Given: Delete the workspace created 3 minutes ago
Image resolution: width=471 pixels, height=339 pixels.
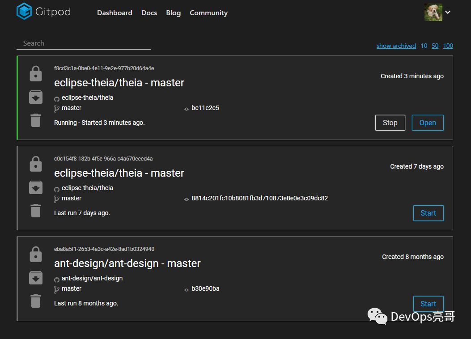Looking at the screenshot, I should [x=36, y=120].
